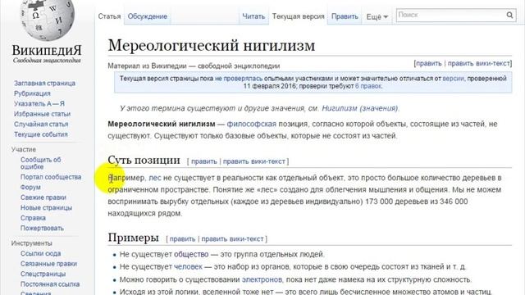Screen dimensions: 525x295
Task: Go to Заглавная страница
Action: click(x=44, y=84)
